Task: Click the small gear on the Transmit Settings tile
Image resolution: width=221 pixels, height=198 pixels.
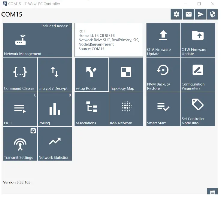Action: pos(33,131)
